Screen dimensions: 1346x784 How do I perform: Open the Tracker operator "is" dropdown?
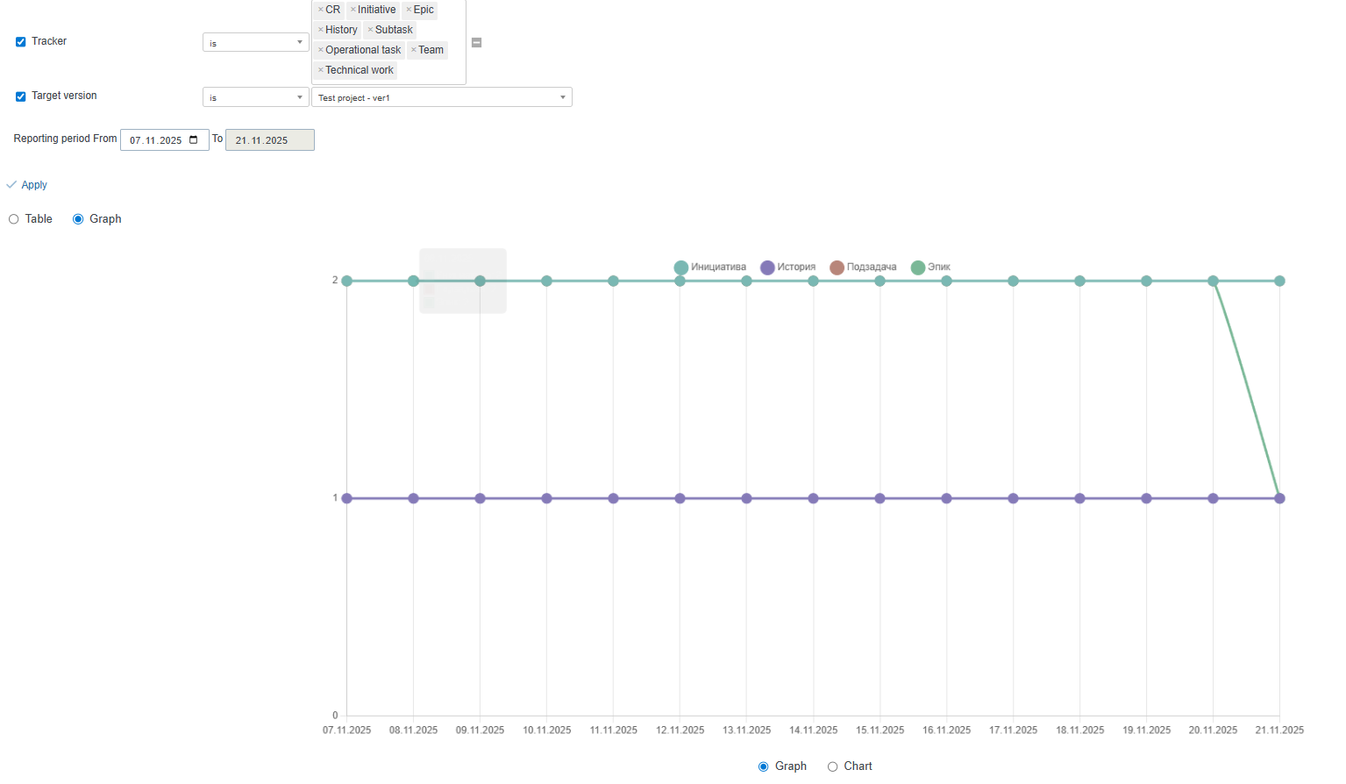tap(255, 43)
